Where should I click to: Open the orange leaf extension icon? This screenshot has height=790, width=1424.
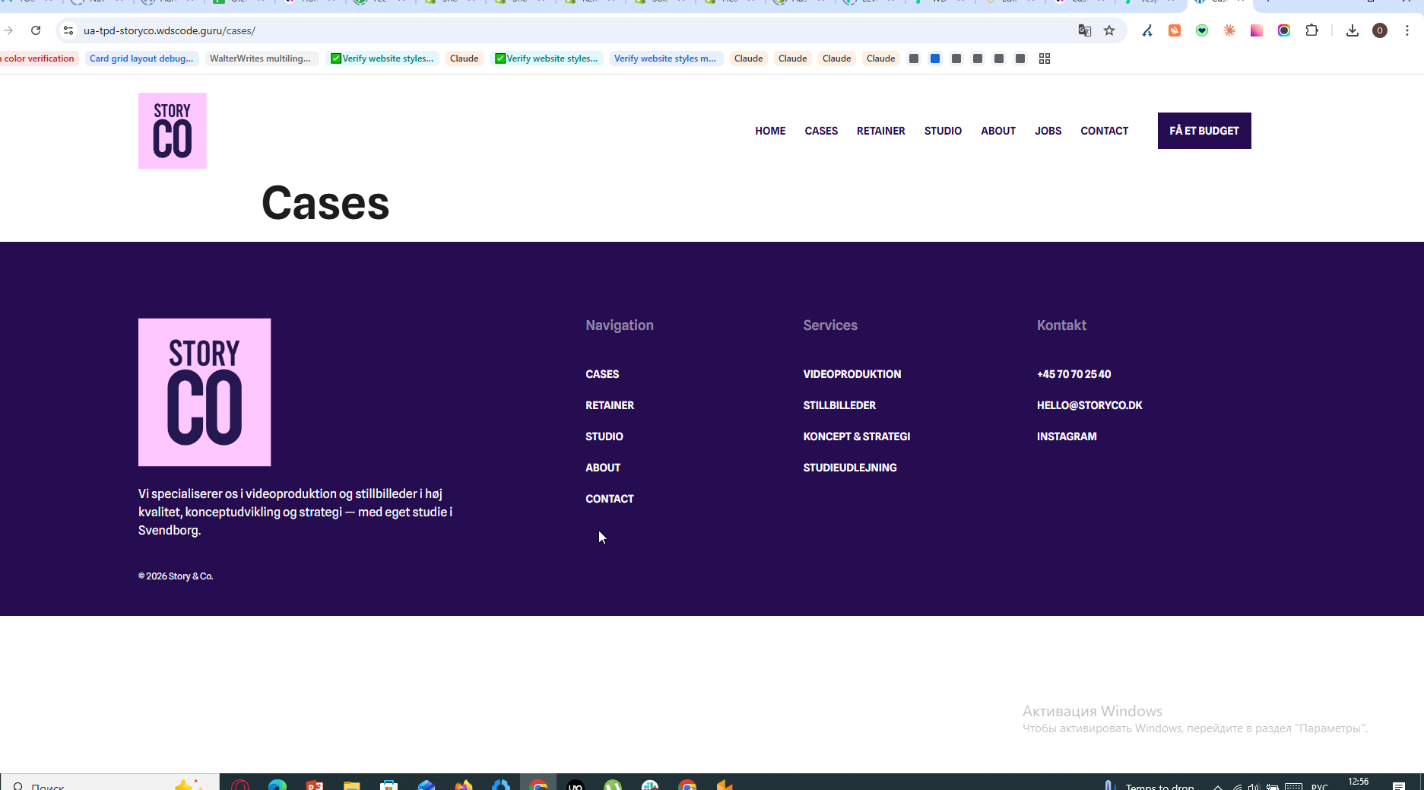coord(1175,30)
